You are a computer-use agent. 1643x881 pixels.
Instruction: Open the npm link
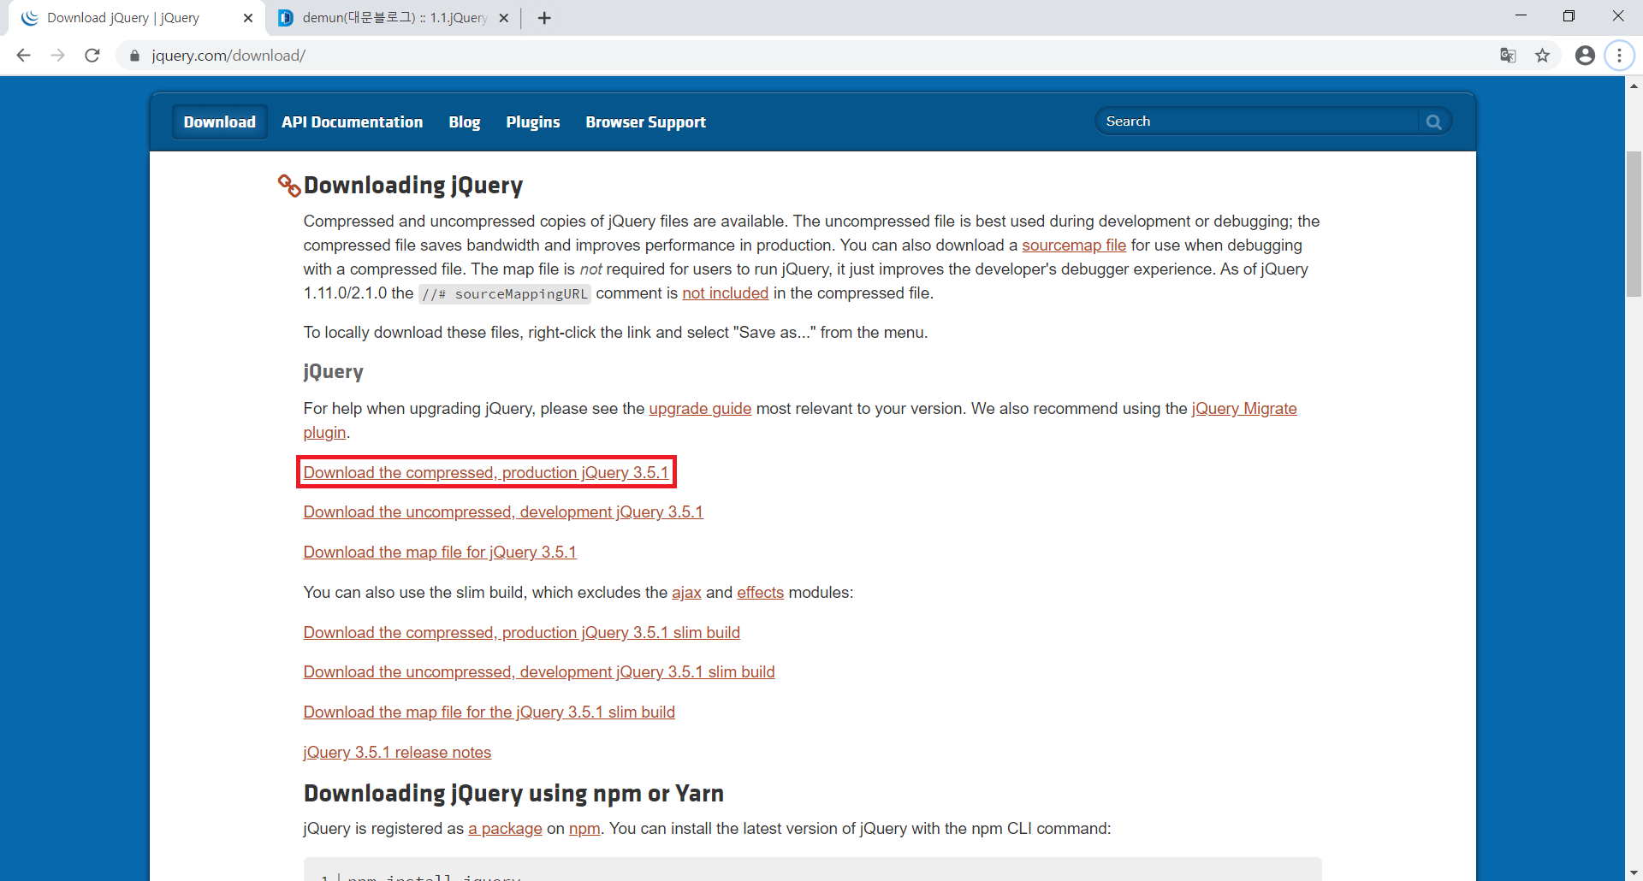[x=584, y=829]
